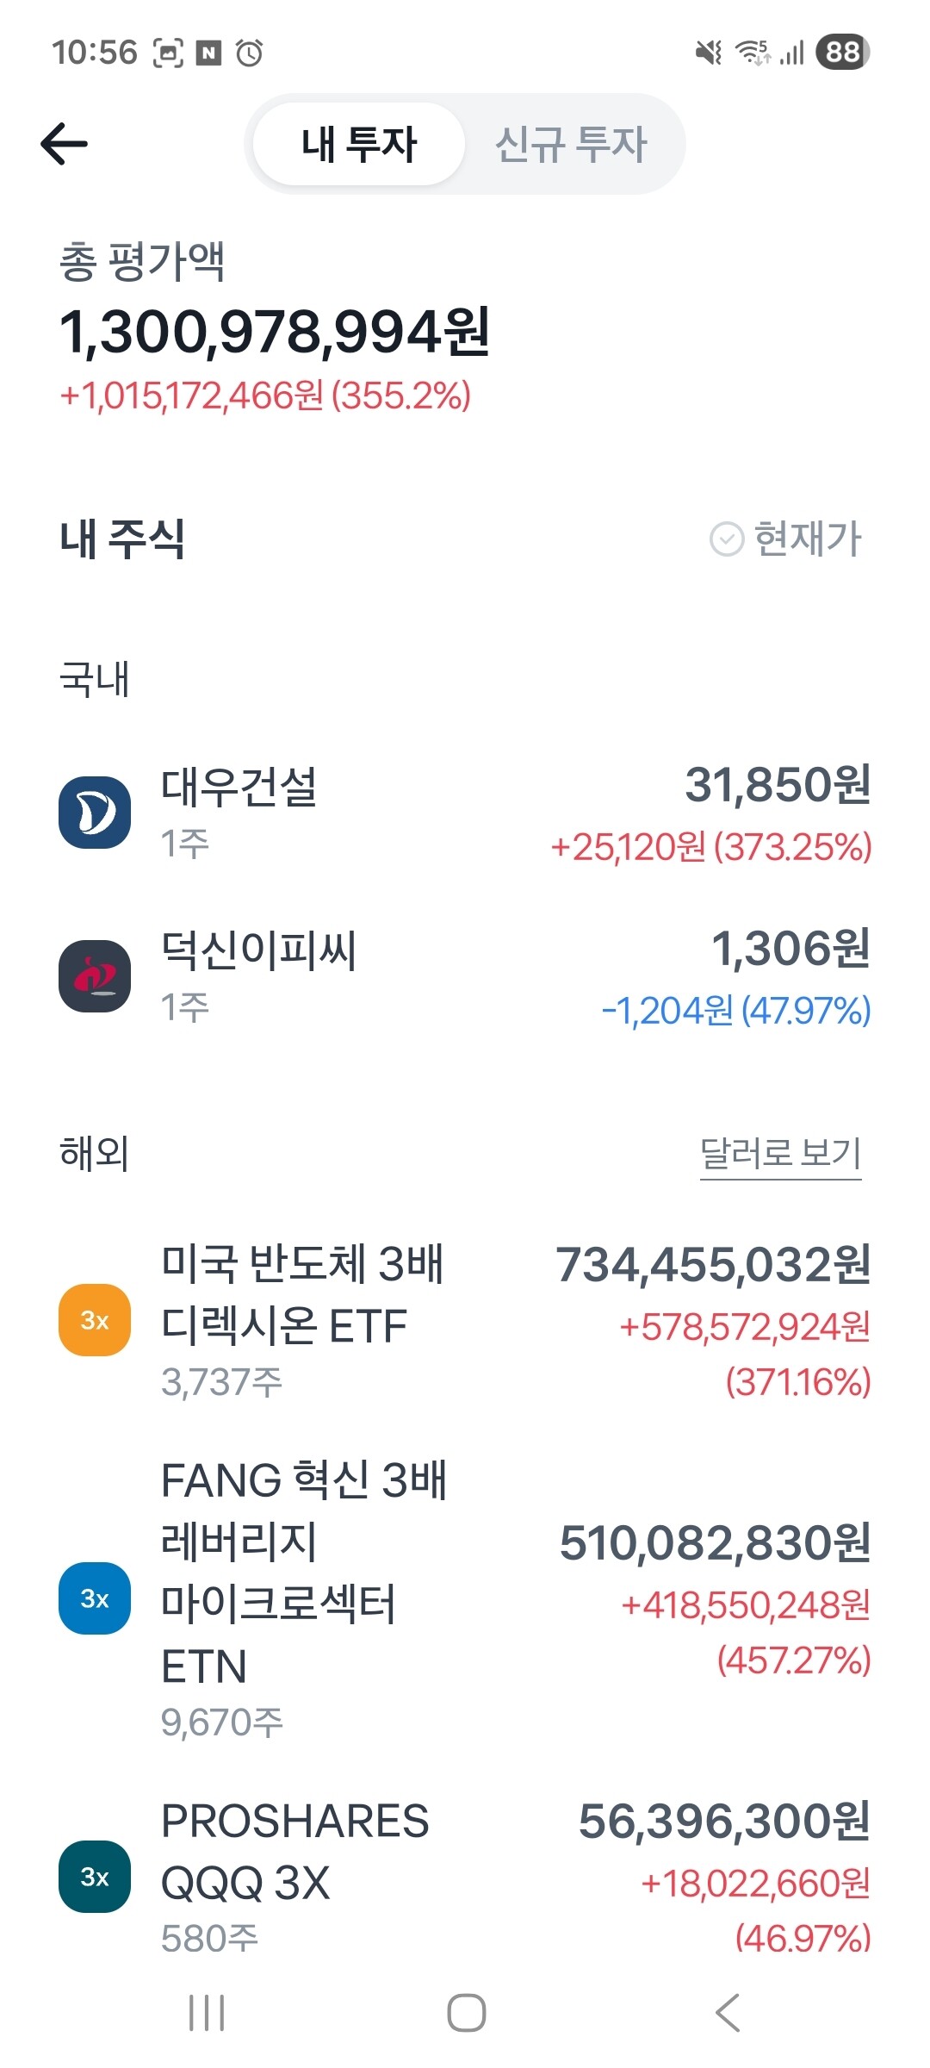This screenshot has height=2068, width=930.
Task: Open FANG 혁신 3배 레버리지 ETN holding
Action: (x=465, y=1598)
